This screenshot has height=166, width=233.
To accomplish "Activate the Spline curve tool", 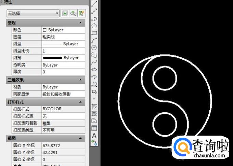I will 94,62.
